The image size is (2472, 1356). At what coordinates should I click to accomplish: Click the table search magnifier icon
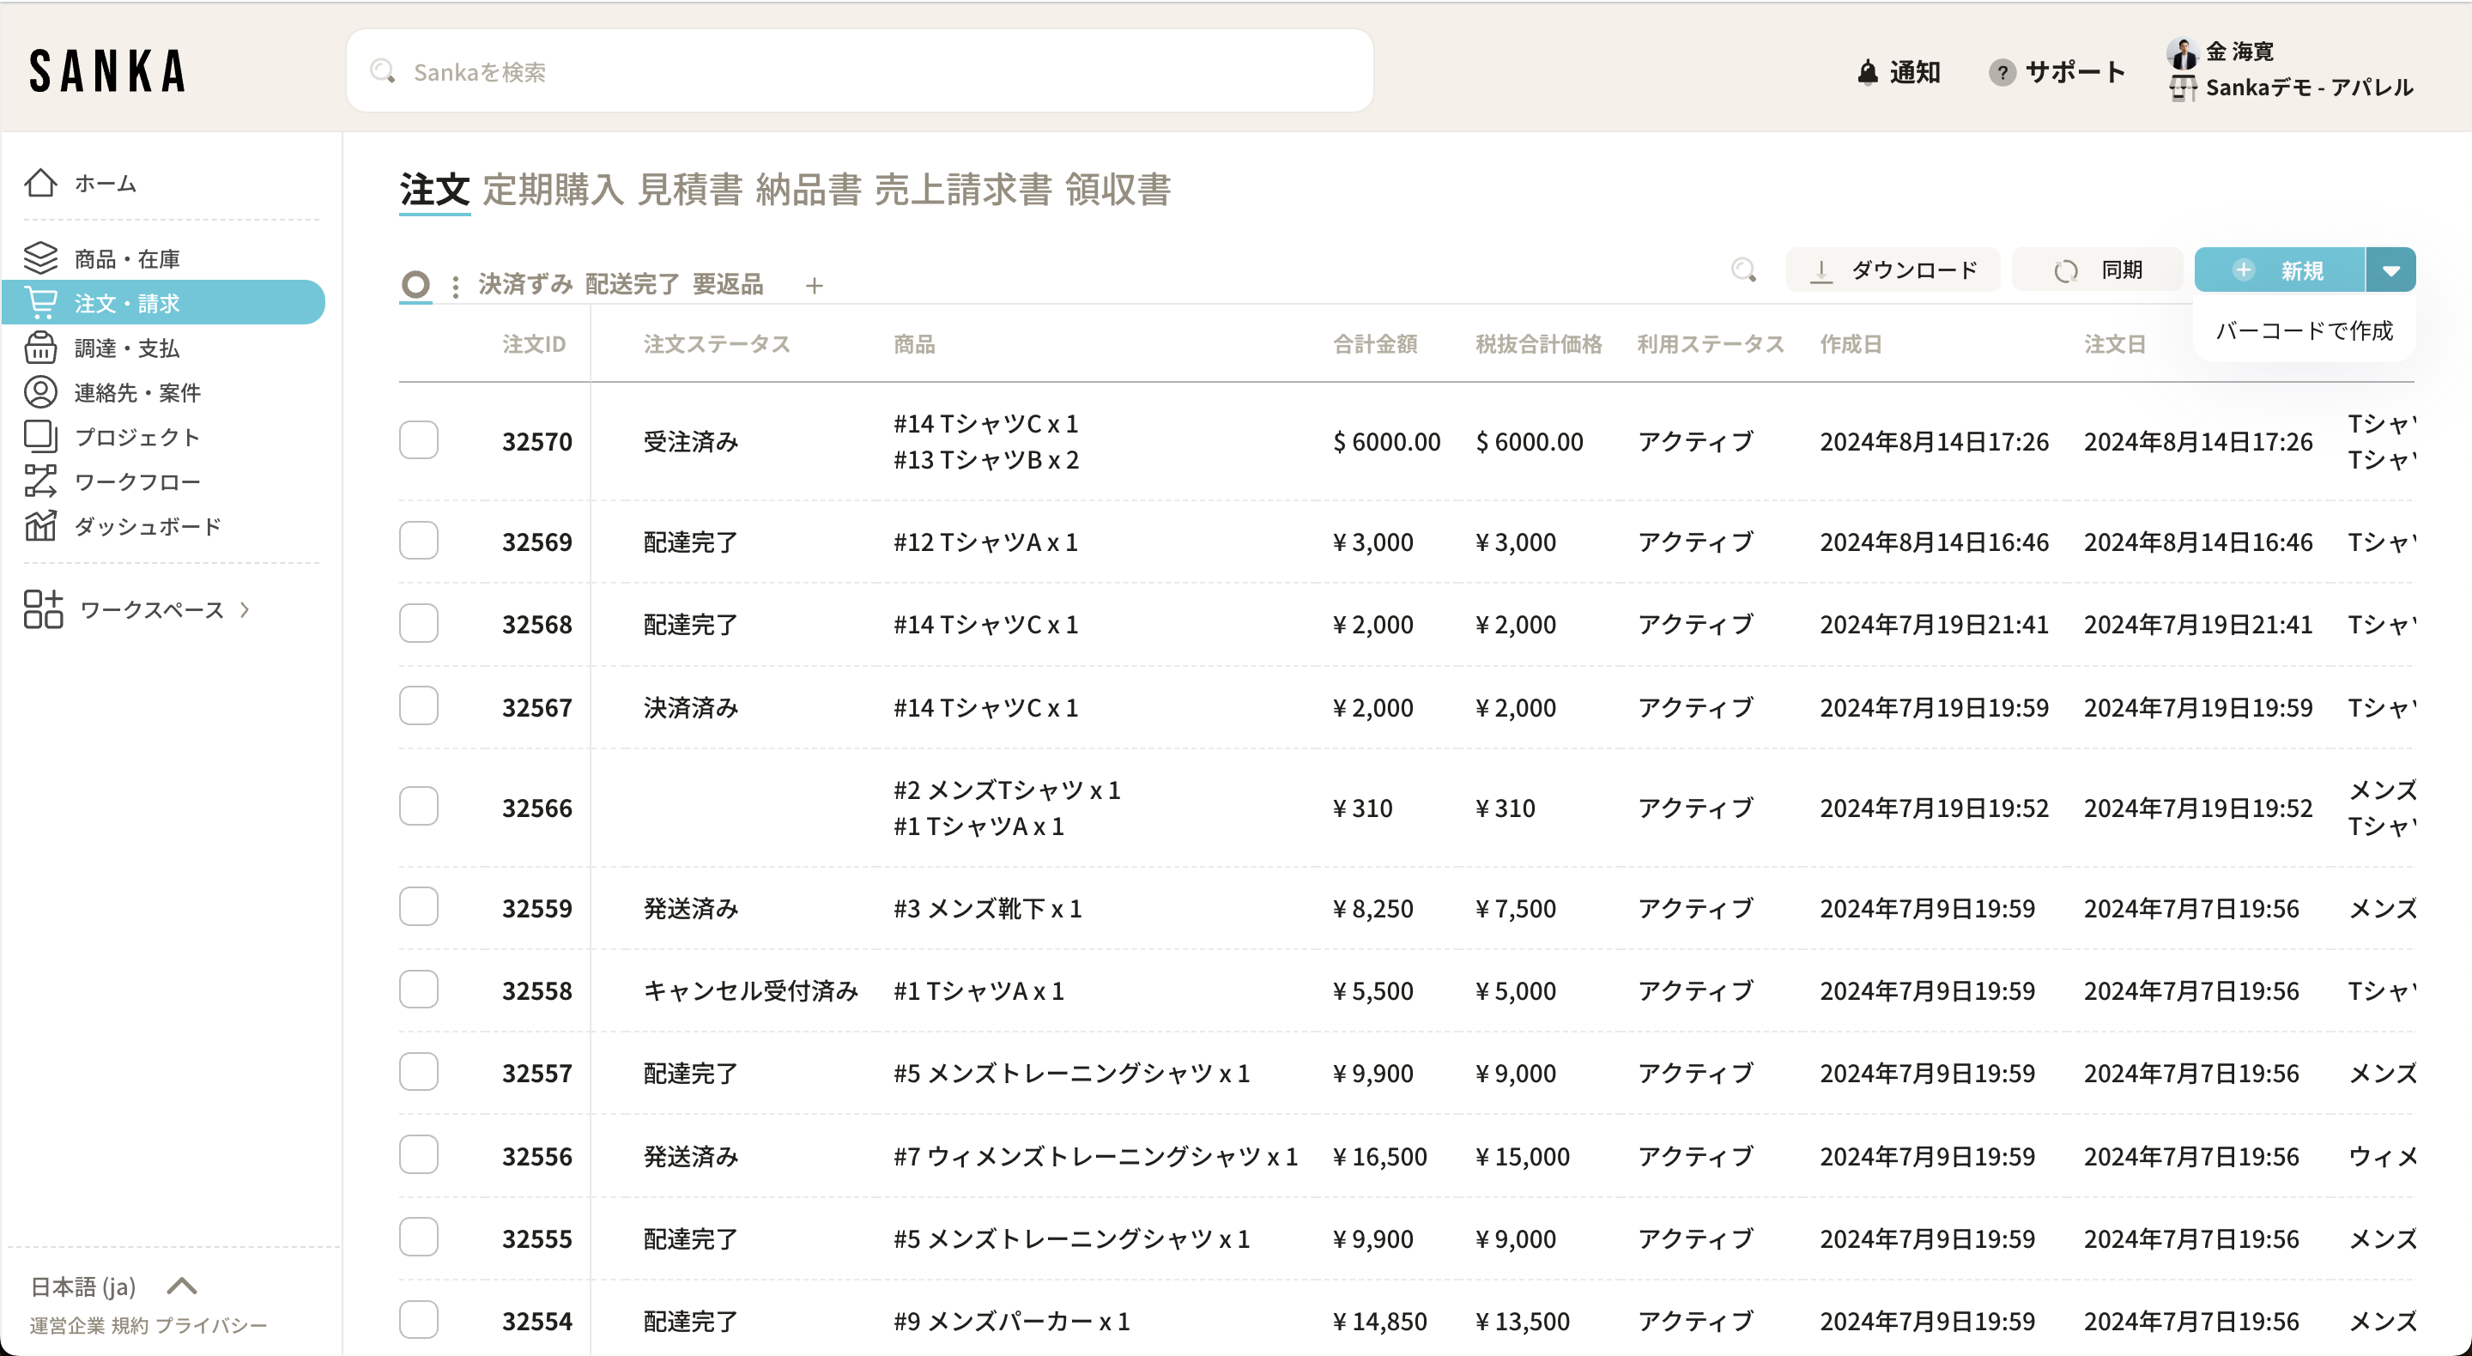[1742, 270]
